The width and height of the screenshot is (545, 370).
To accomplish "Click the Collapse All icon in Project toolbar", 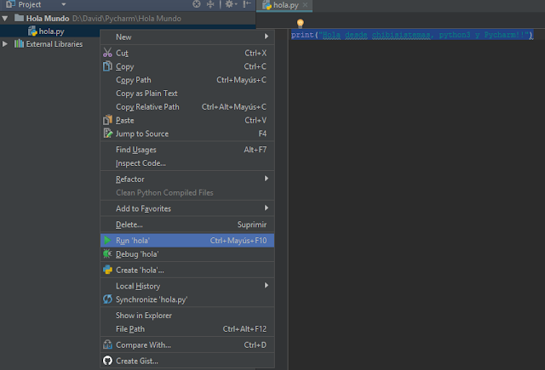I will (x=210, y=4).
